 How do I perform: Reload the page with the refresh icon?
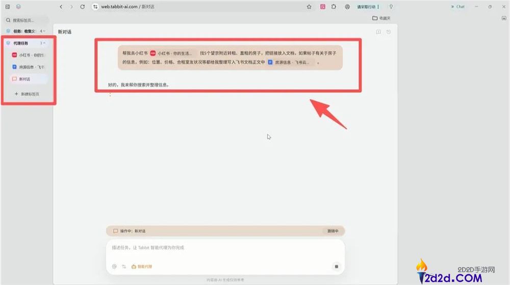point(83,7)
